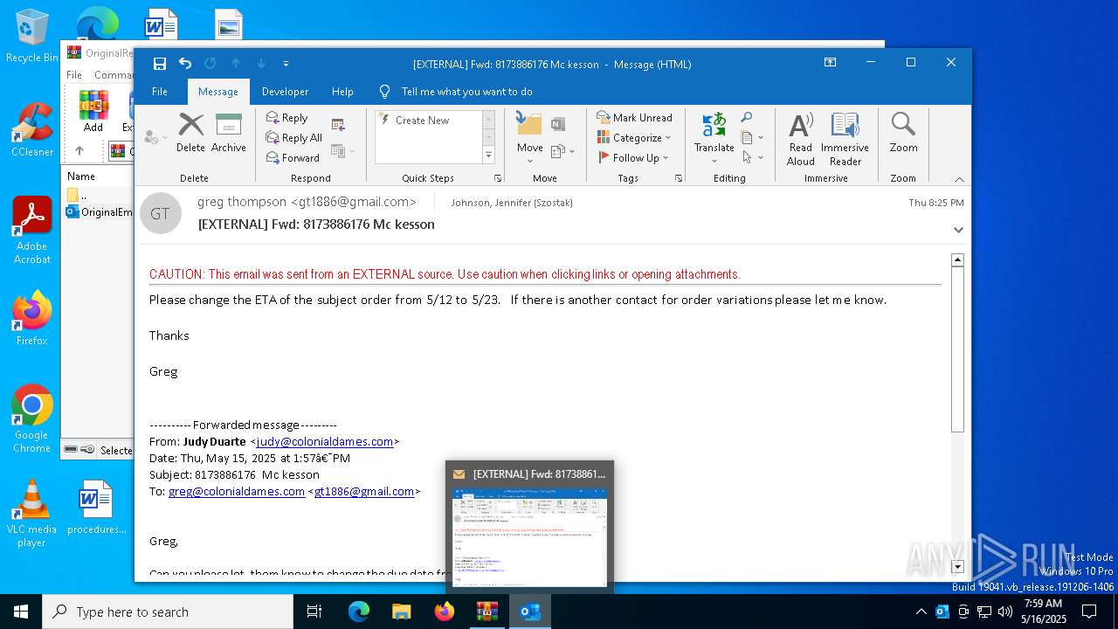
Task: Undo the last action in Outlook
Action: coord(185,64)
